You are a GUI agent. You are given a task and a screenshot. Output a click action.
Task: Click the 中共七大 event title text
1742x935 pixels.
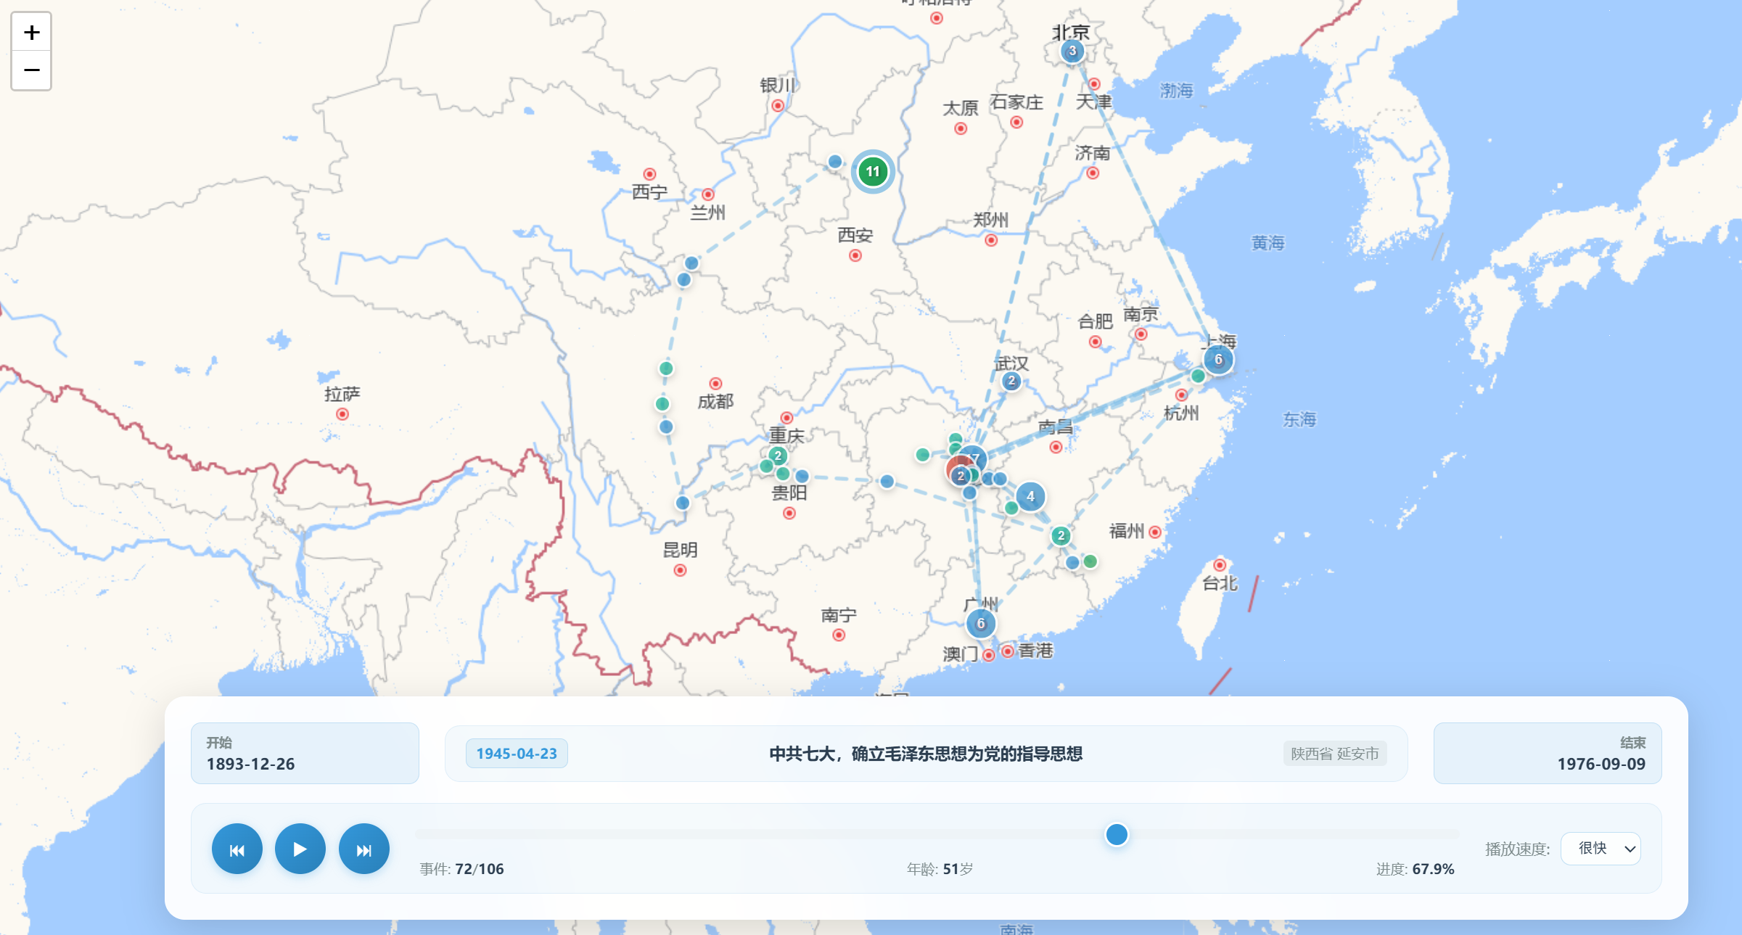925,754
